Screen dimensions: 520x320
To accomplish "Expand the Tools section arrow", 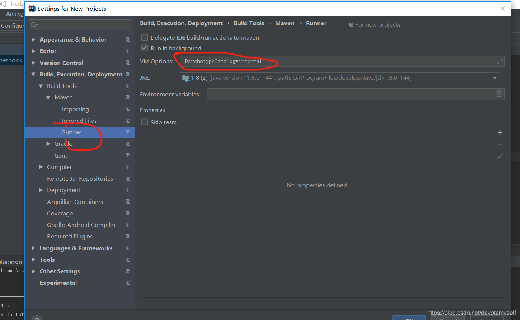I will point(33,260).
